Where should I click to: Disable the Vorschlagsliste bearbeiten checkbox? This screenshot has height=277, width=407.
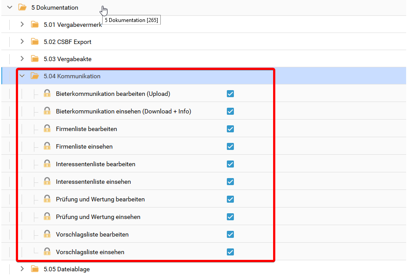[x=230, y=234]
